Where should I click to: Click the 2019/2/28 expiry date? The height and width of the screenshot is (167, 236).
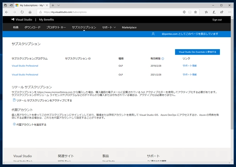[156, 66]
